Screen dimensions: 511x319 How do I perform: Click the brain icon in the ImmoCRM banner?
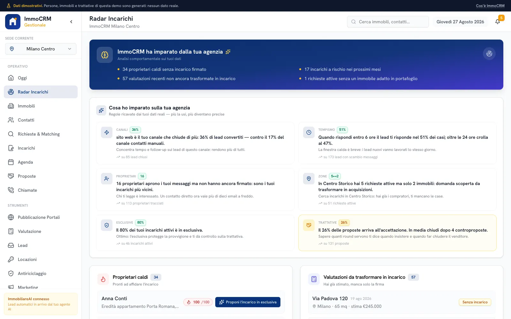pyautogui.click(x=105, y=55)
